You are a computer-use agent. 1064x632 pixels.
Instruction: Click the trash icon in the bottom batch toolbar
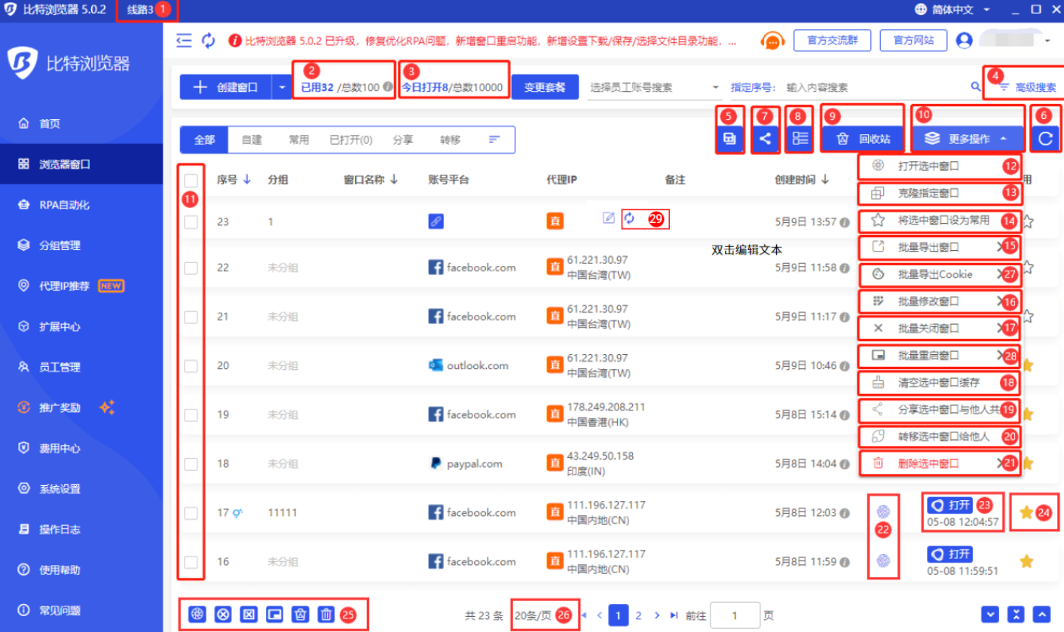click(x=325, y=615)
